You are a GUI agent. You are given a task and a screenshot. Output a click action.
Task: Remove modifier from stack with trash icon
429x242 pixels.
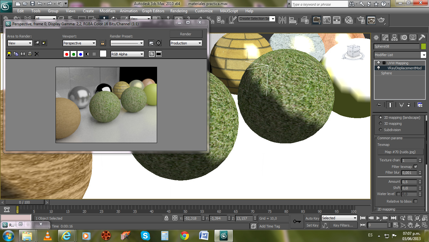409,105
